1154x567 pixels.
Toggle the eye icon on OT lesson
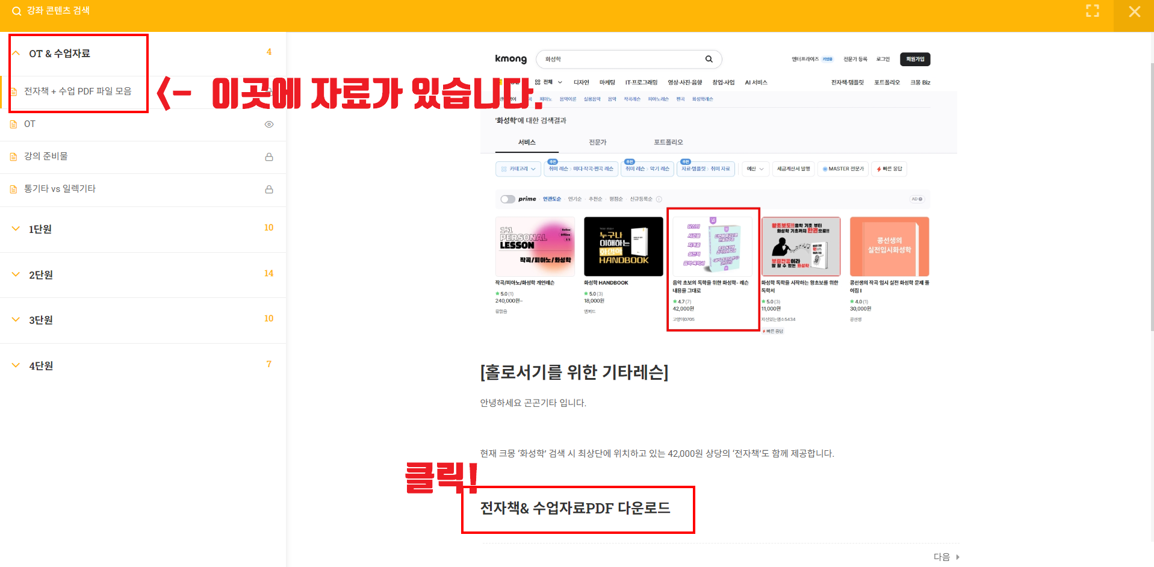click(269, 124)
